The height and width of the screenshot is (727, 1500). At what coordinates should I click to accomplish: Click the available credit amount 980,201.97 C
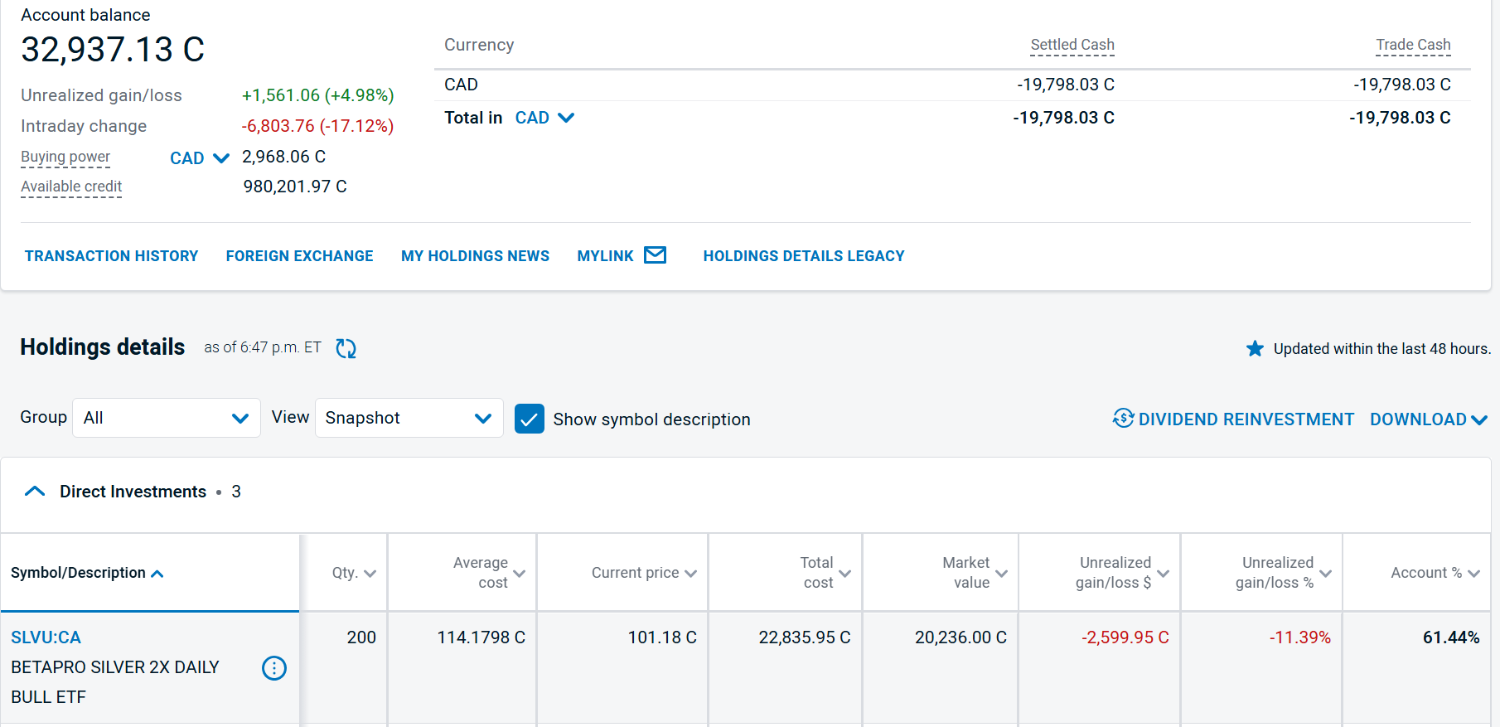pyautogui.click(x=295, y=187)
